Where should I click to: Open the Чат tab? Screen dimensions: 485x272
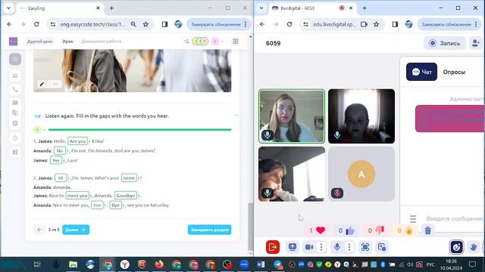point(421,72)
